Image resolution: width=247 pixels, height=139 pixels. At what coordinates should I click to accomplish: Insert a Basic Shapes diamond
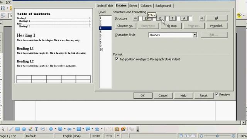click(x=51, y=129)
